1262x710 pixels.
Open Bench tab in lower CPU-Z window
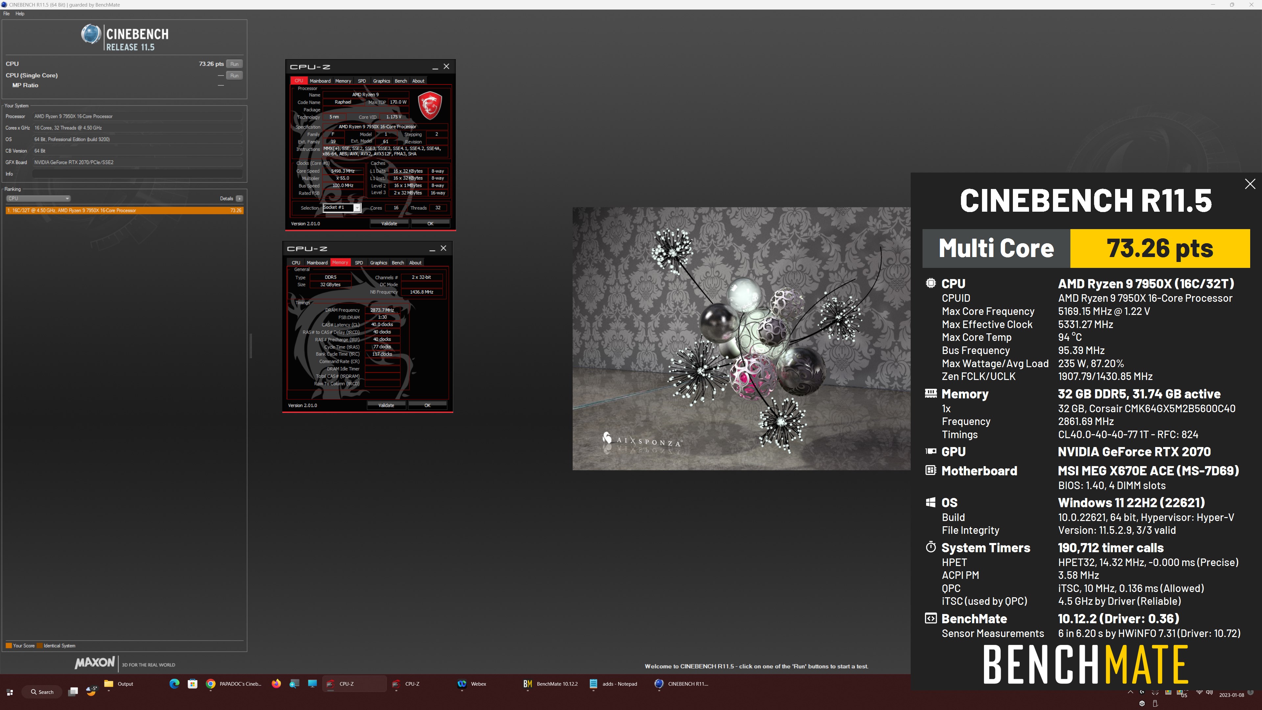(x=398, y=263)
